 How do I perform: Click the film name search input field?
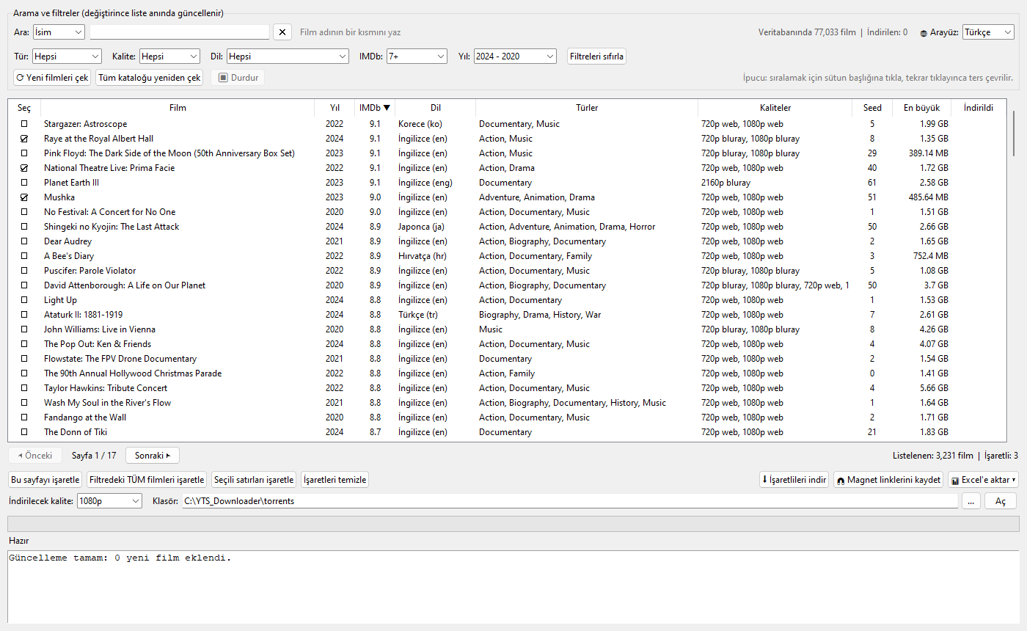[x=180, y=32]
